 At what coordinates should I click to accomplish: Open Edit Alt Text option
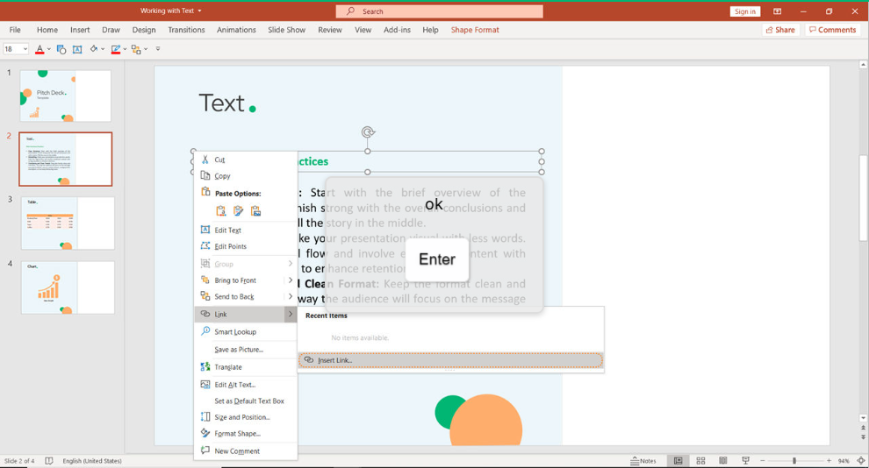246,385
